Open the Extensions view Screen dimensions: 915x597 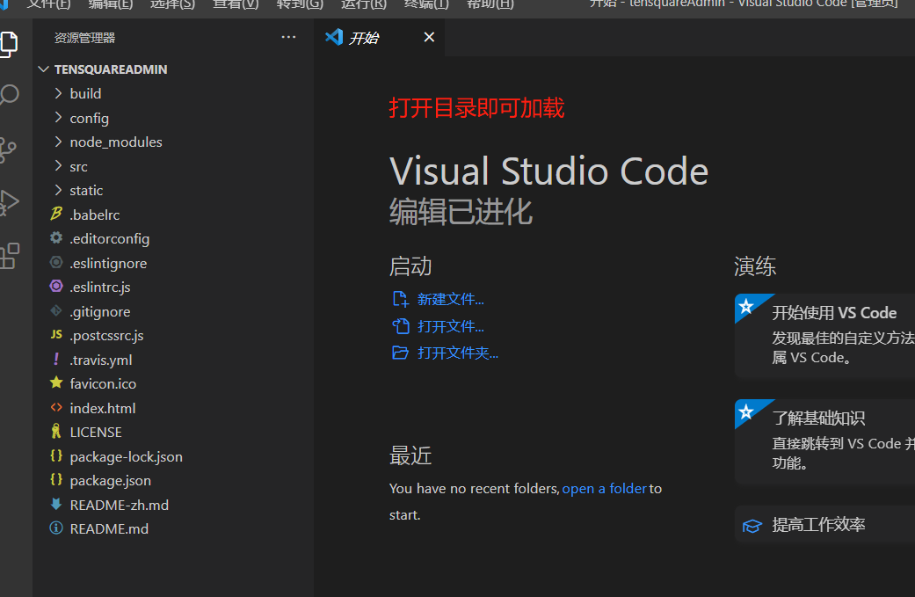click(x=9, y=256)
